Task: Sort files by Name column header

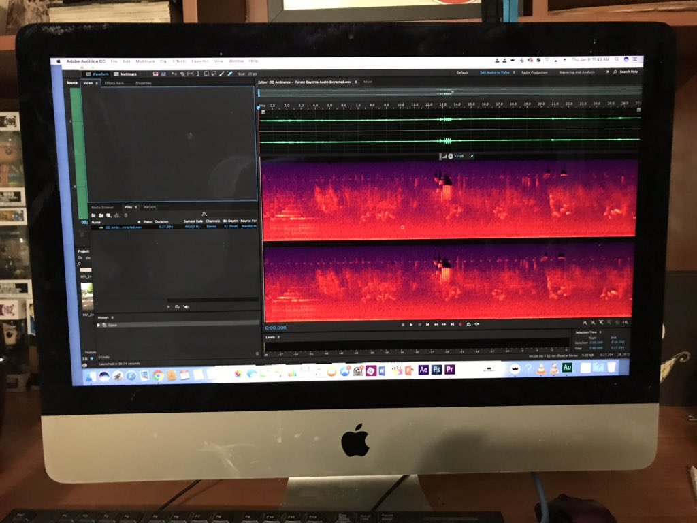Action: pyautogui.click(x=95, y=222)
